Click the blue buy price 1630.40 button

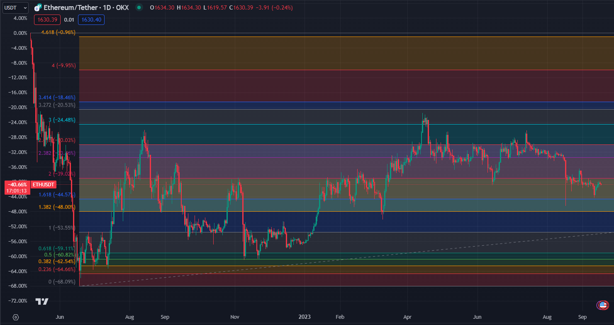click(x=91, y=20)
